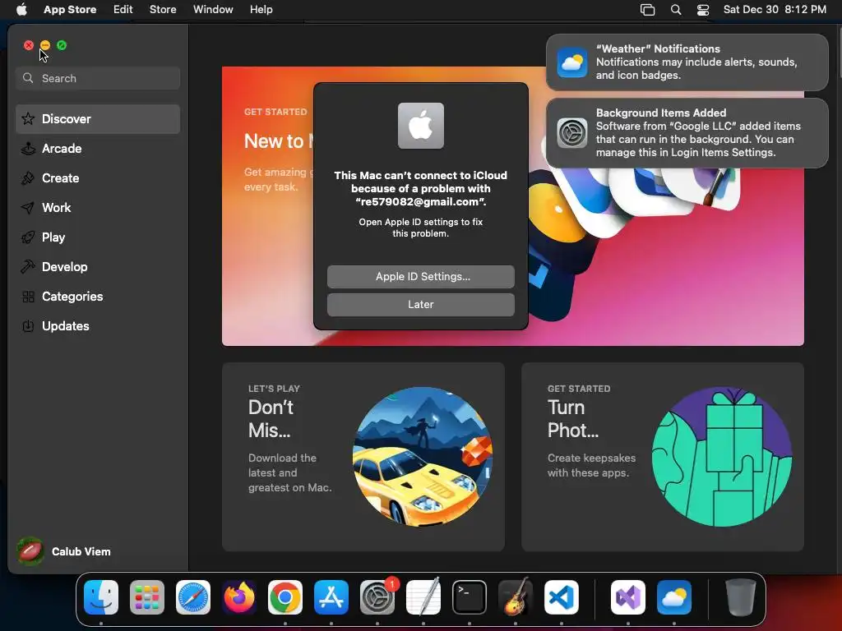Image resolution: width=842 pixels, height=631 pixels.
Task: Launch Safari from the Dock
Action: click(x=193, y=597)
